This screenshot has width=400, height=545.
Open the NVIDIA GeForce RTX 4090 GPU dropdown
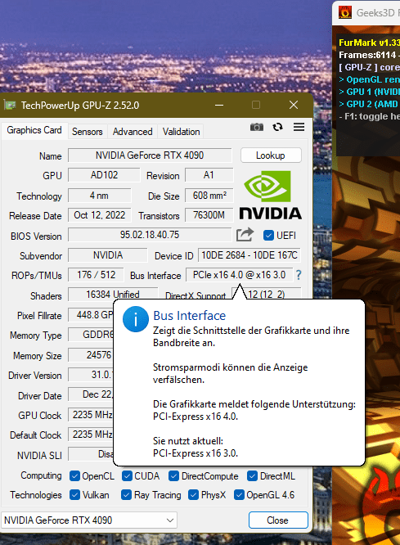89,520
